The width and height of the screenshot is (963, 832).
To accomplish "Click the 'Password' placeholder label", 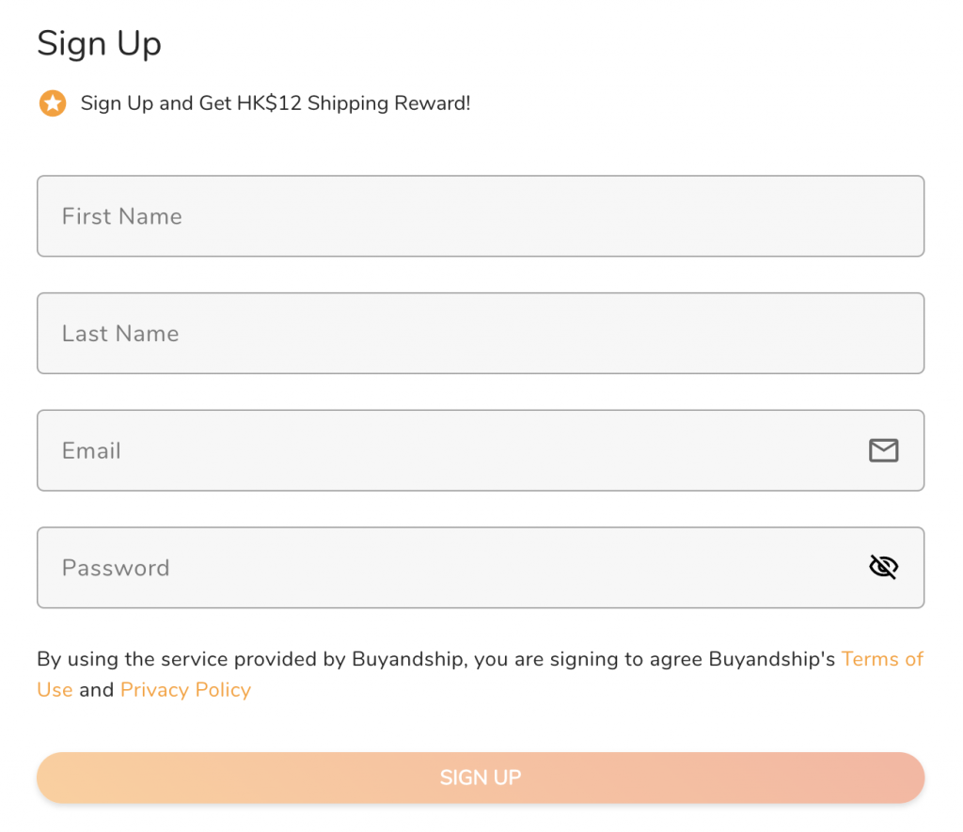I will pos(116,568).
